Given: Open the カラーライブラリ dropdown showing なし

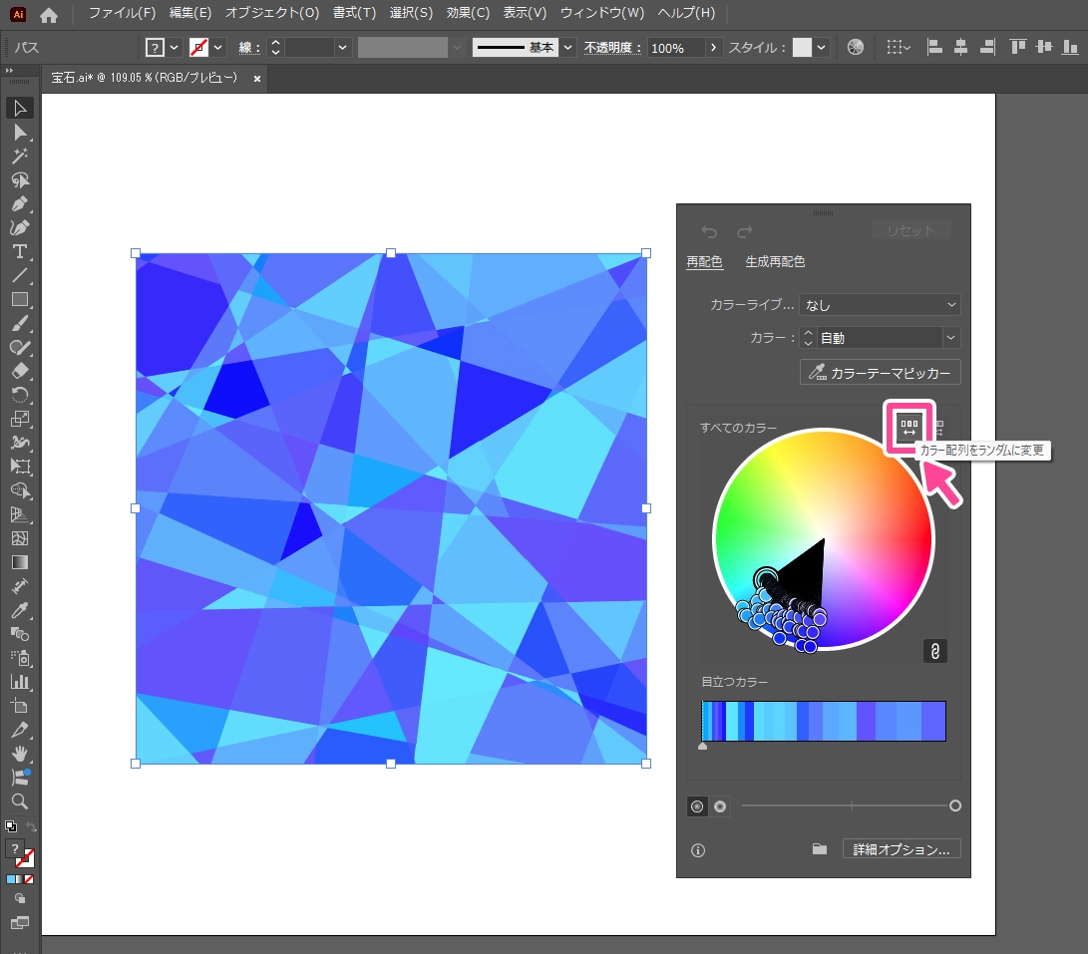Looking at the screenshot, I should tap(880, 305).
